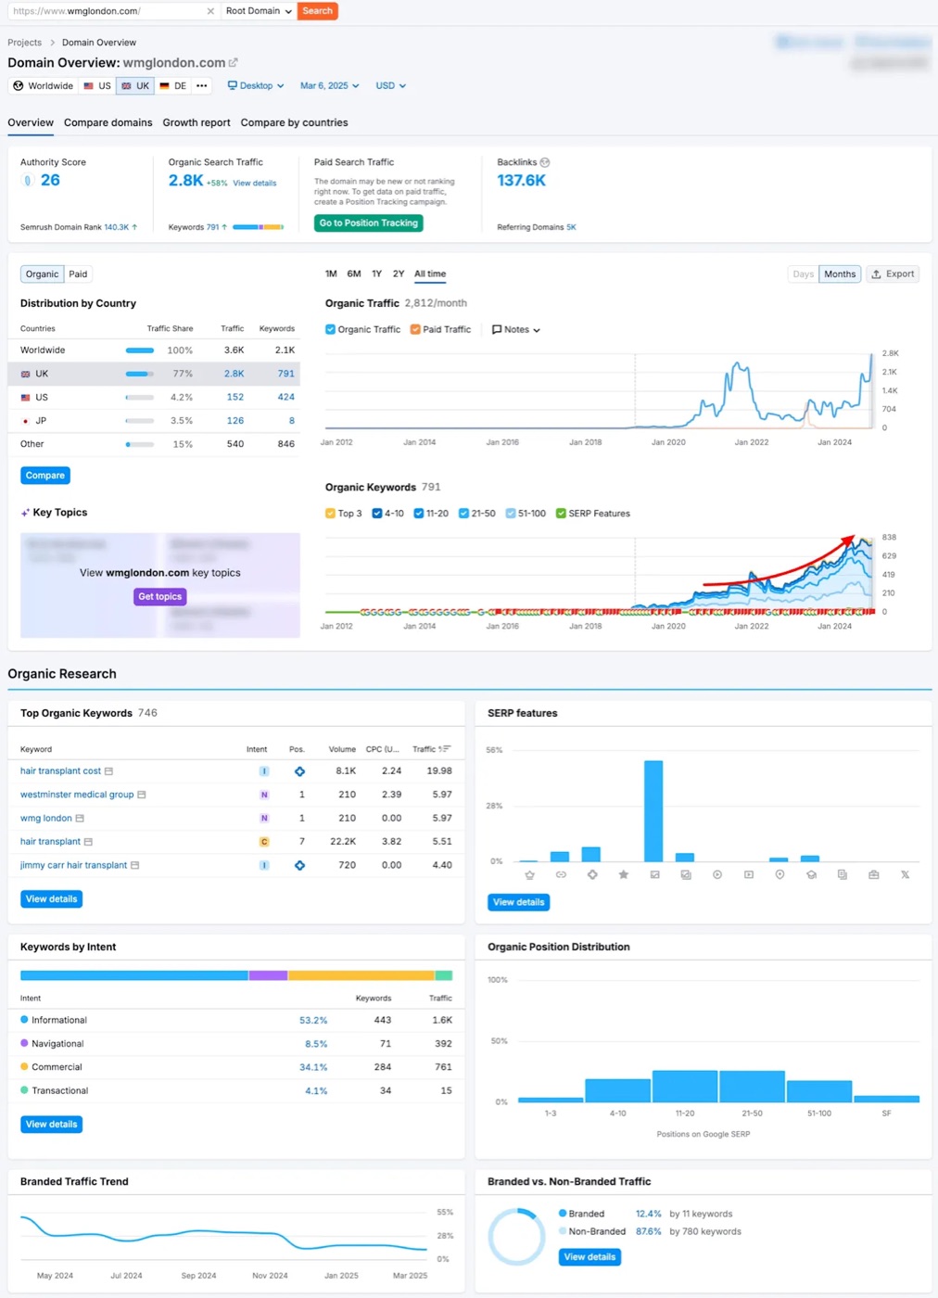Click the link icon in SERP features chart
938x1298 pixels.
point(561,874)
